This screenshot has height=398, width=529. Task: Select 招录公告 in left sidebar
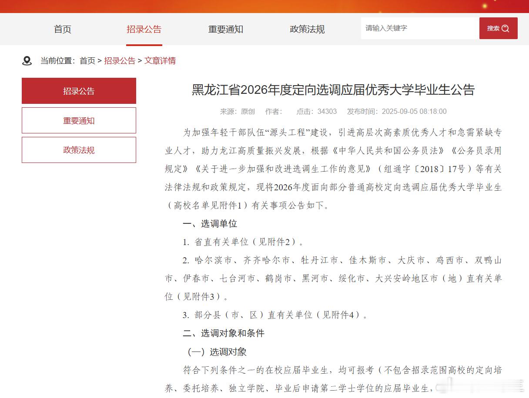tap(79, 91)
